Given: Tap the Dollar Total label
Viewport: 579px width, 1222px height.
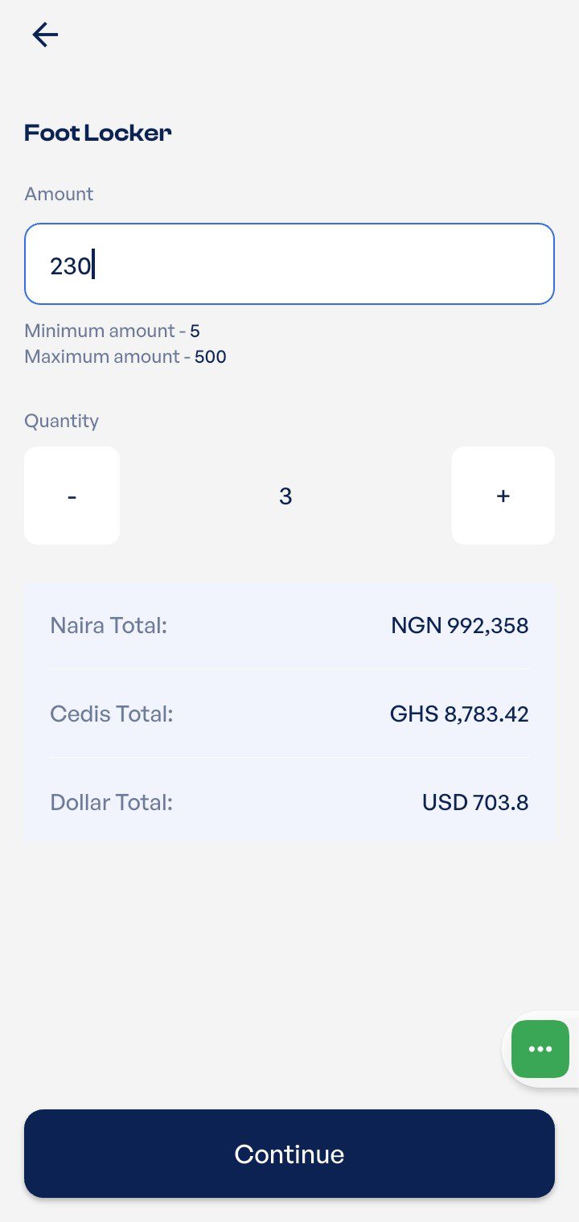Looking at the screenshot, I should coord(112,802).
